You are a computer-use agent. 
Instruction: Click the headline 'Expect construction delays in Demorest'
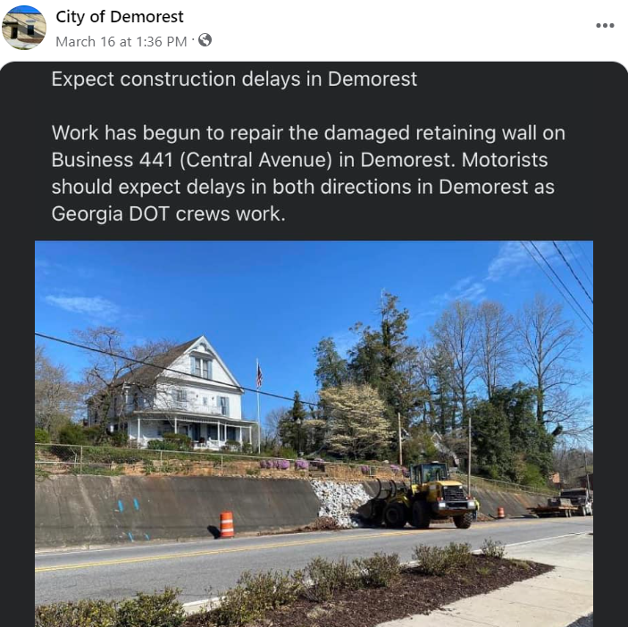pyautogui.click(x=234, y=79)
